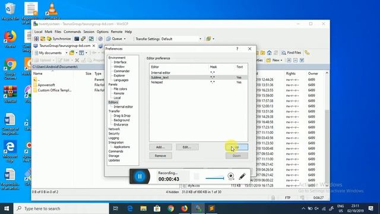Screen dimensions: 380x214
Task: Click the File Explorer icon in the taskbar
Action: pyautogui.click(x=144, y=209)
